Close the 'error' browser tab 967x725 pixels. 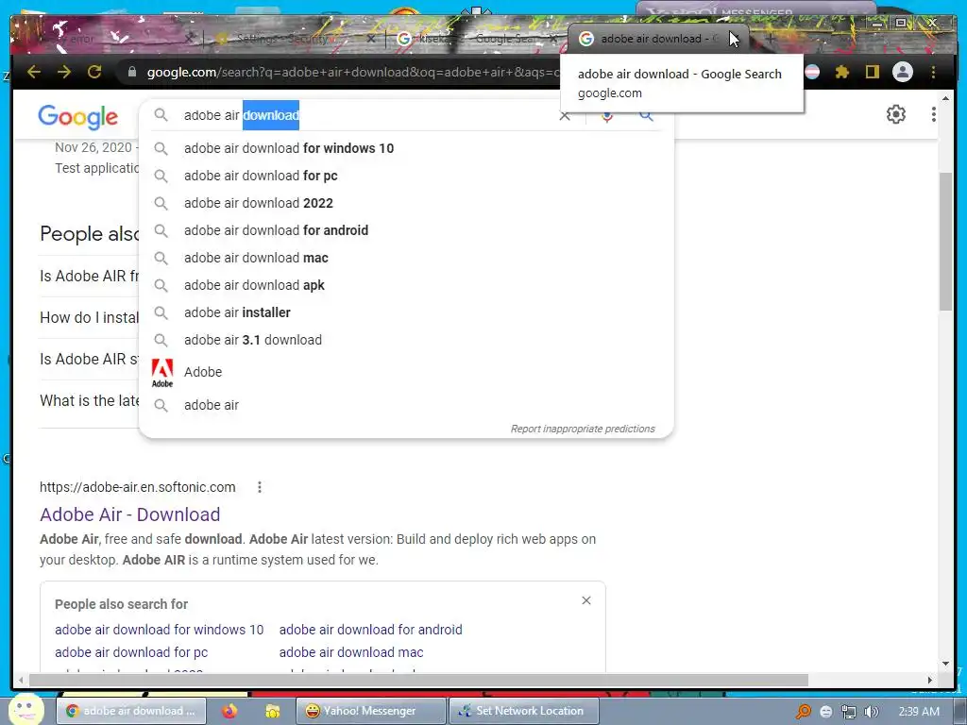coord(190,39)
